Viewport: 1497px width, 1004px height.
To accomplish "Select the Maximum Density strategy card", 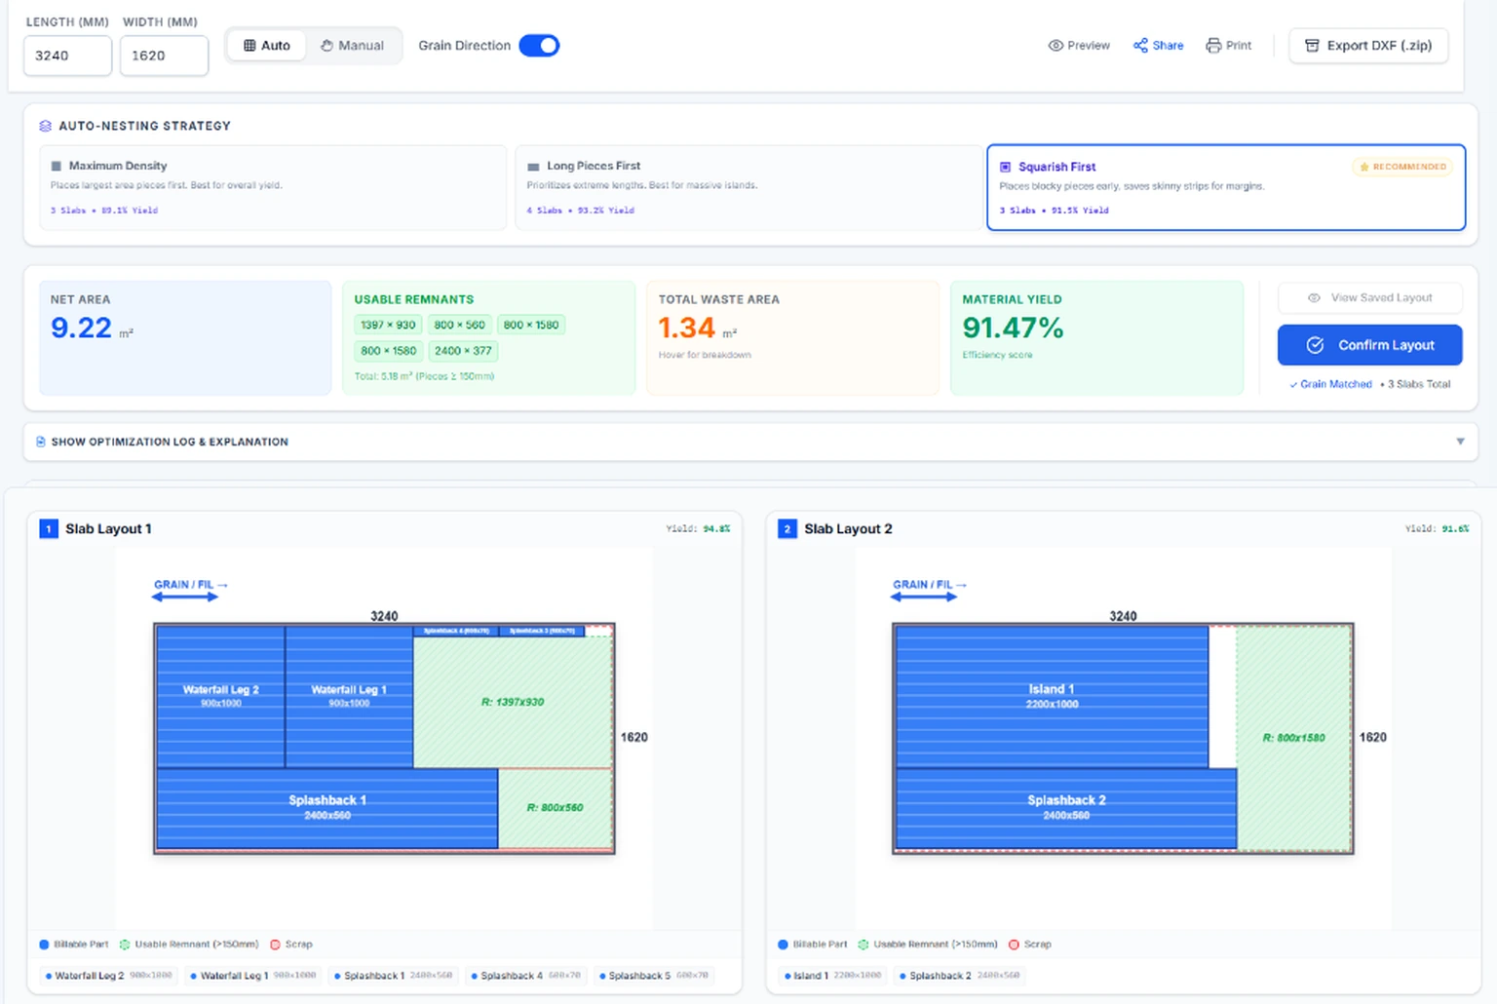I will [x=273, y=187].
